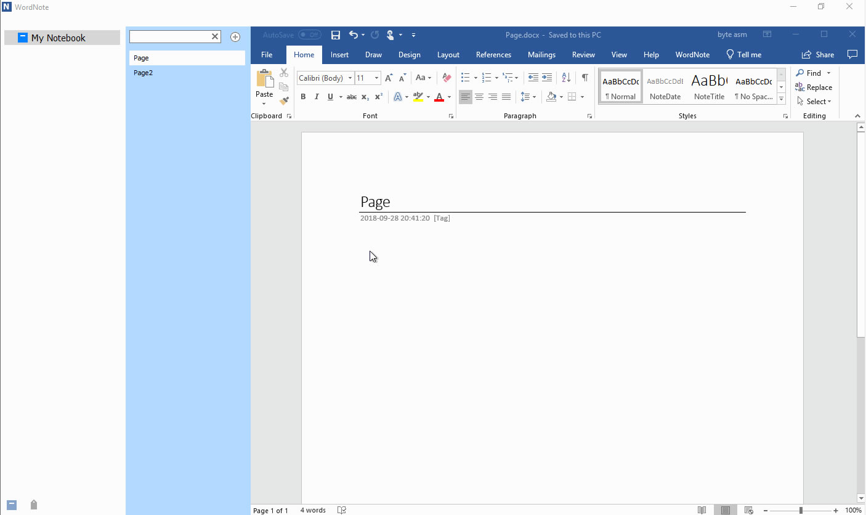The height and width of the screenshot is (515, 866).
Task: Click the Clear All Formatting icon
Action: (x=447, y=78)
